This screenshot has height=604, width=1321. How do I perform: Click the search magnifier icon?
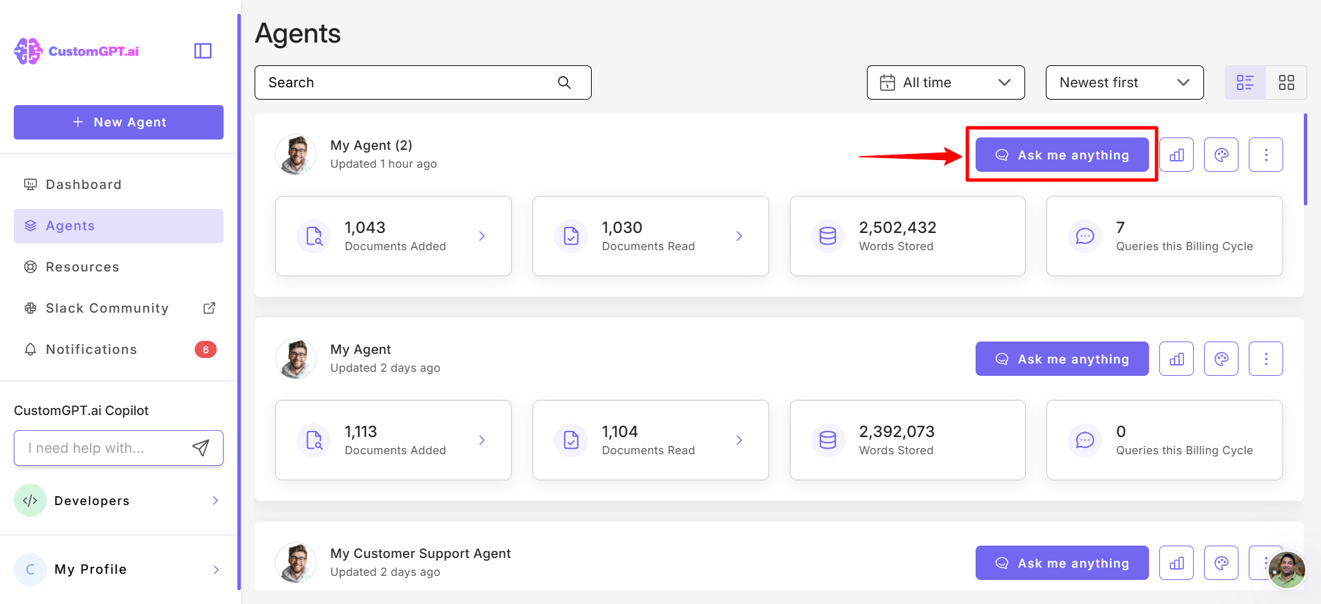tap(564, 82)
